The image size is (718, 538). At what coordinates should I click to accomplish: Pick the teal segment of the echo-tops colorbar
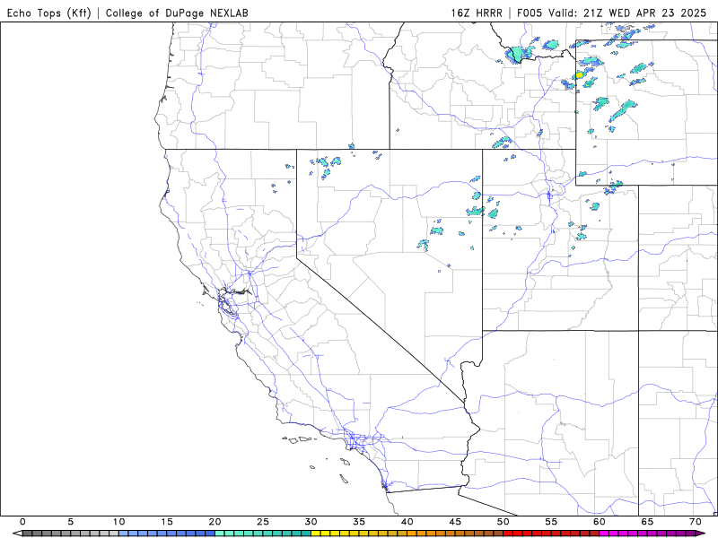(263, 534)
